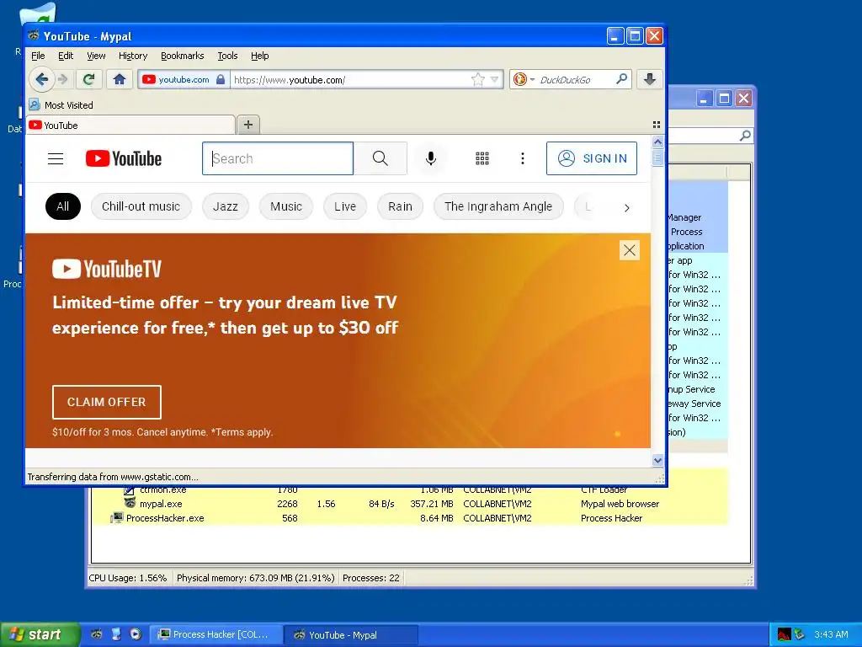Open a new tab with plus button

point(248,125)
